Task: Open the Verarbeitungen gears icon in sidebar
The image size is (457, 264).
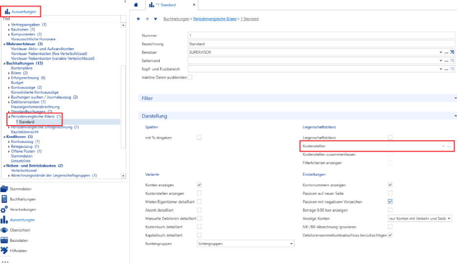Action: click(x=4, y=209)
